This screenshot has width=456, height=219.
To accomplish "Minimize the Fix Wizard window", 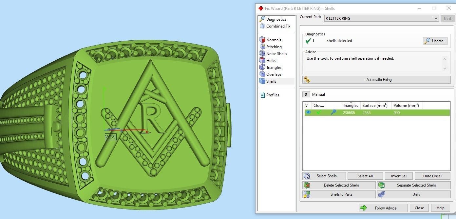I will click(x=419, y=9).
